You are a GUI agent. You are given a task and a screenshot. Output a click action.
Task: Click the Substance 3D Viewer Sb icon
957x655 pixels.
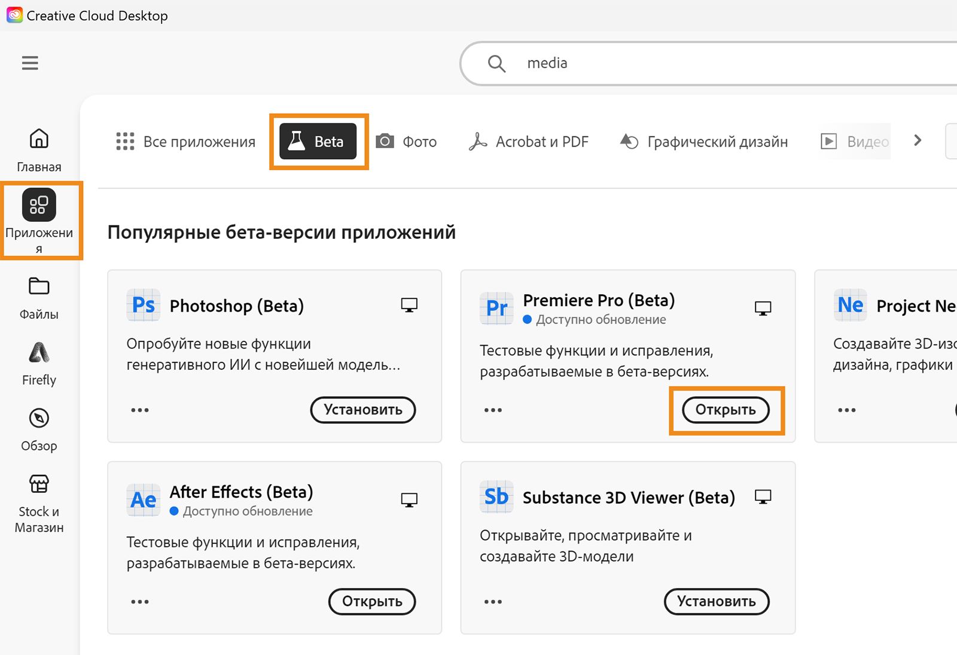pyautogui.click(x=496, y=496)
